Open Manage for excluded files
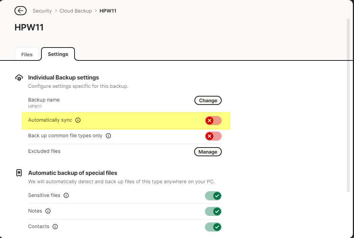354x238 pixels. [x=208, y=152]
